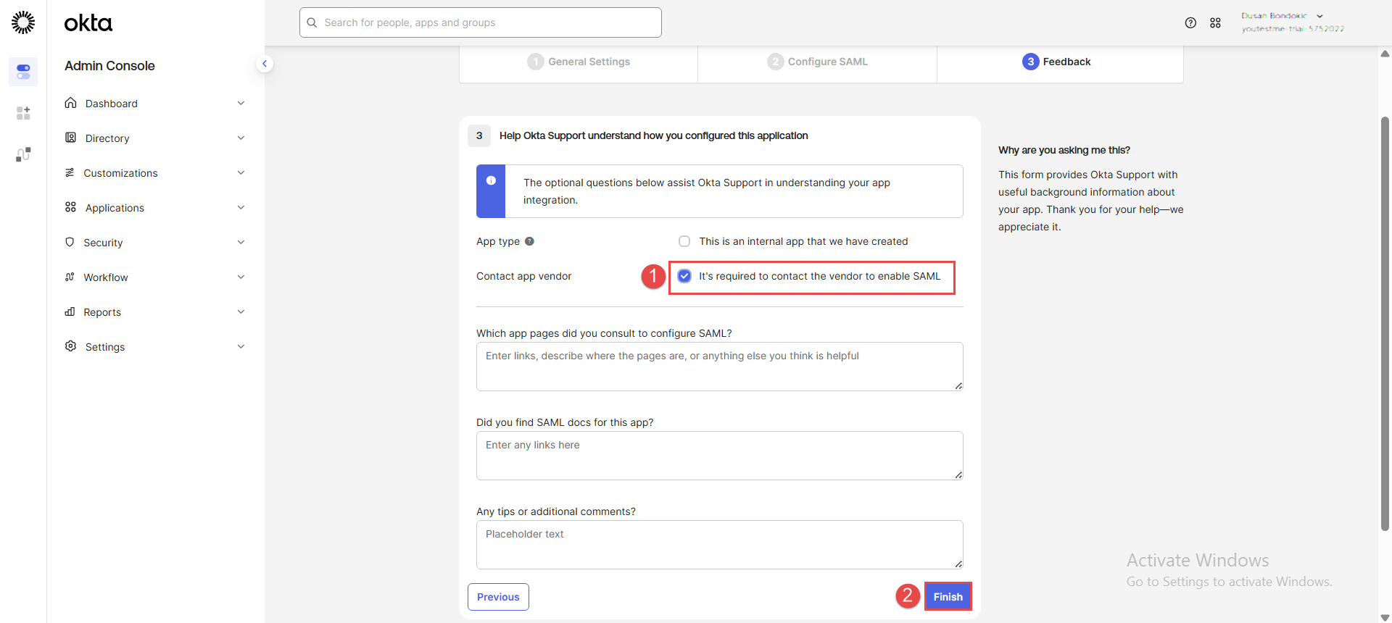Image resolution: width=1392 pixels, height=623 pixels.
Task: Open the user account dropdown arrow
Action: click(1319, 16)
